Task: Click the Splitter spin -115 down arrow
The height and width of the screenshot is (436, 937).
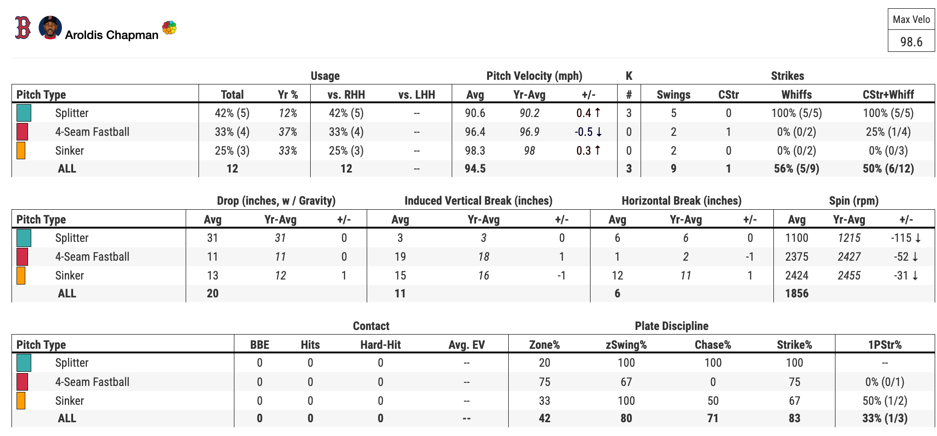Action: click(x=918, y=238)
